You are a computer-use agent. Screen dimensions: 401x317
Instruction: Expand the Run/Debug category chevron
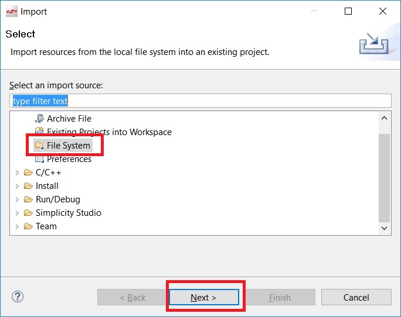[17, 199]
